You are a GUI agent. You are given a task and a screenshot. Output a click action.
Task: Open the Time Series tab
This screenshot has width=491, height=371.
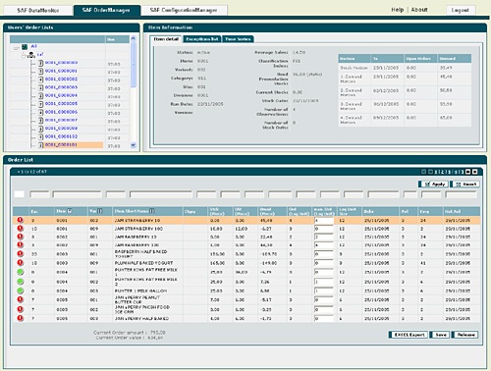[238, 39]
